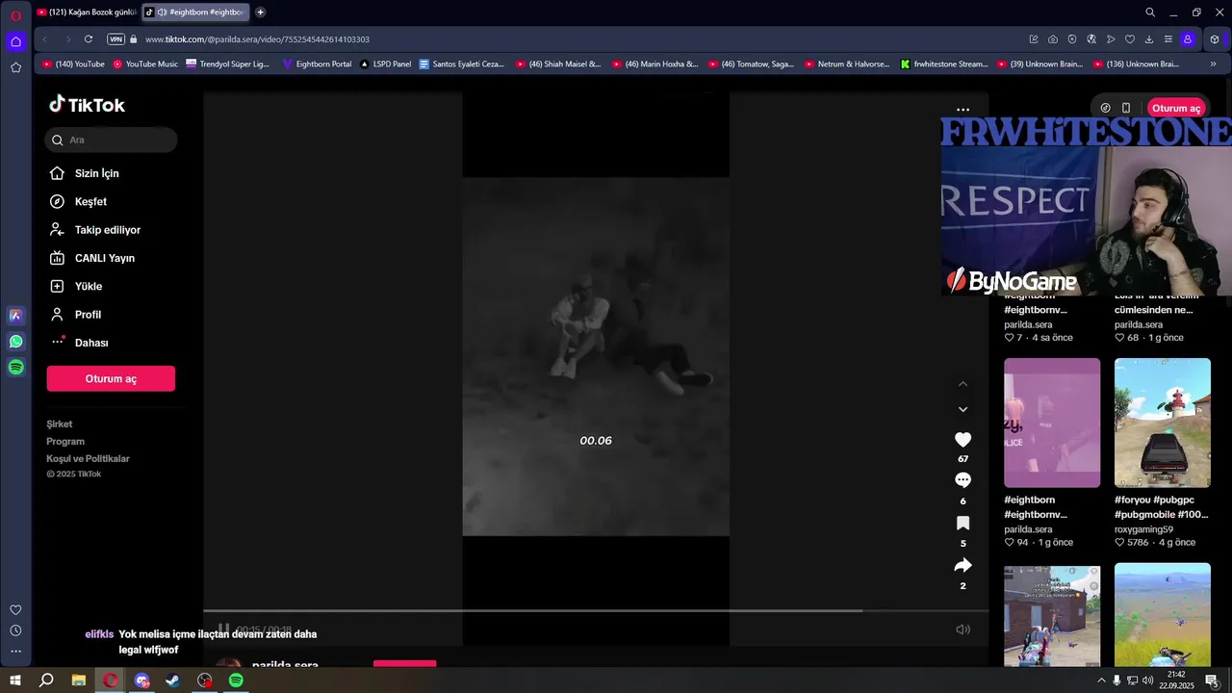
Task: Open the TikTok logo home link
Action: 87,105
